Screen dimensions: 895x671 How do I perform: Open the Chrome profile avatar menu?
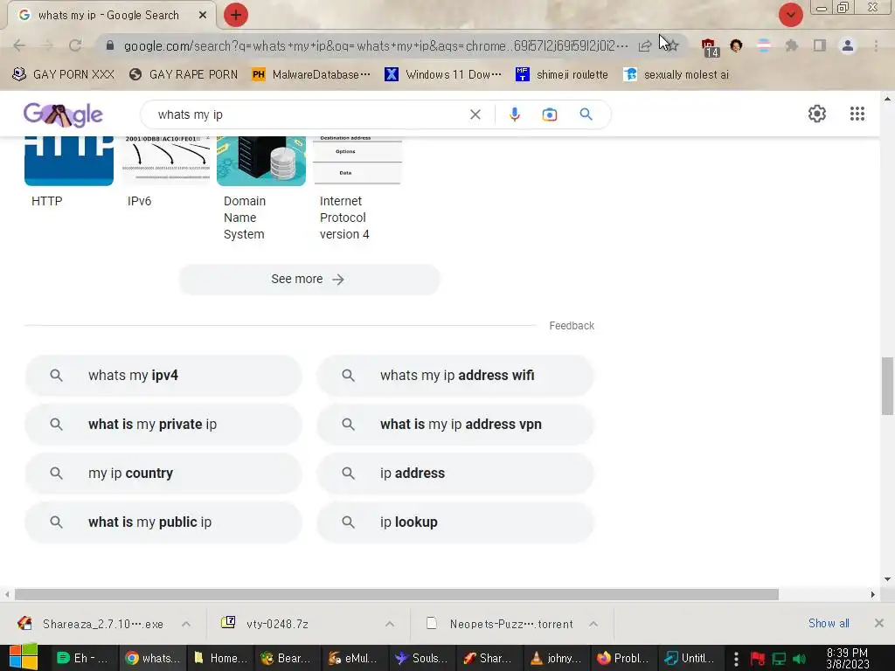click(848, 45)
